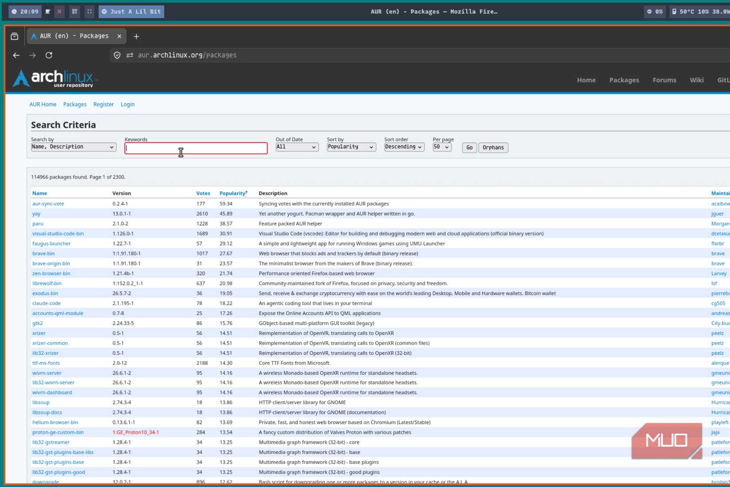The image size is (730, 487).
Task: Open the gtk2 package link
Action: click(x=38, y=323)
